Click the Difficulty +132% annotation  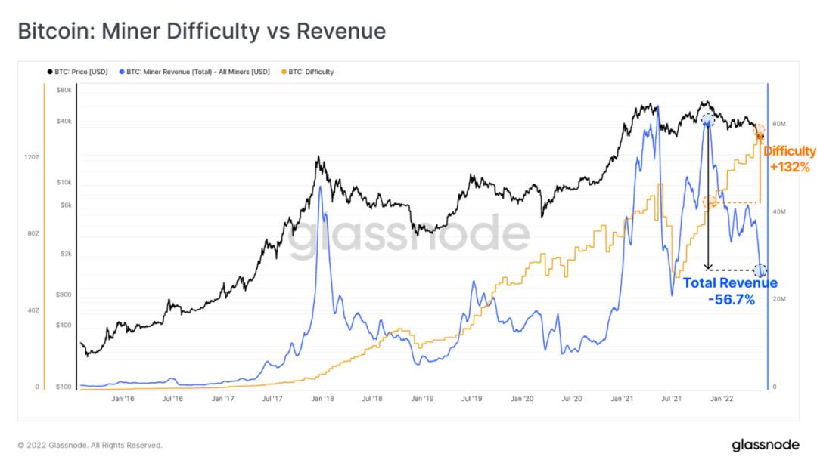(x=790, y=159)
